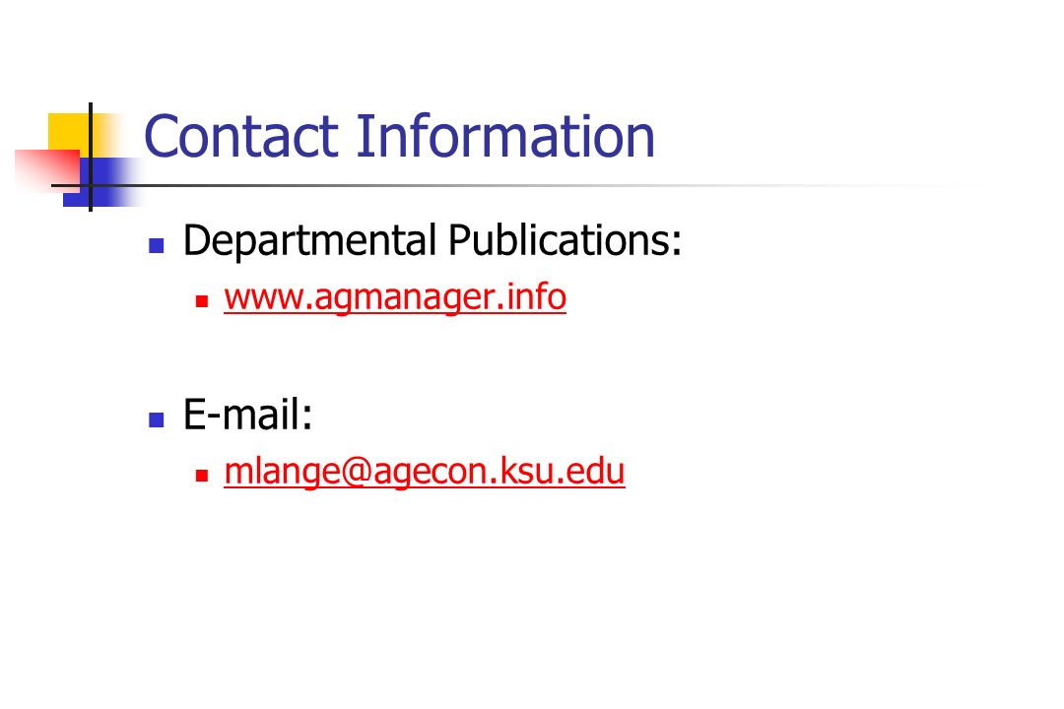Click the agecon.ksu.edu part of the email link
The width and height of the screenshot is (1064, 709).
499,471
